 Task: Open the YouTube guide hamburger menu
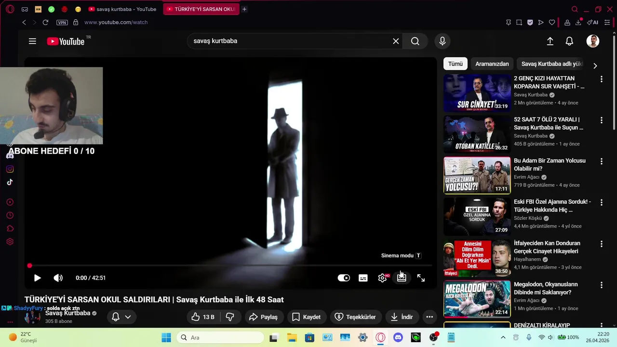[32, 41]
